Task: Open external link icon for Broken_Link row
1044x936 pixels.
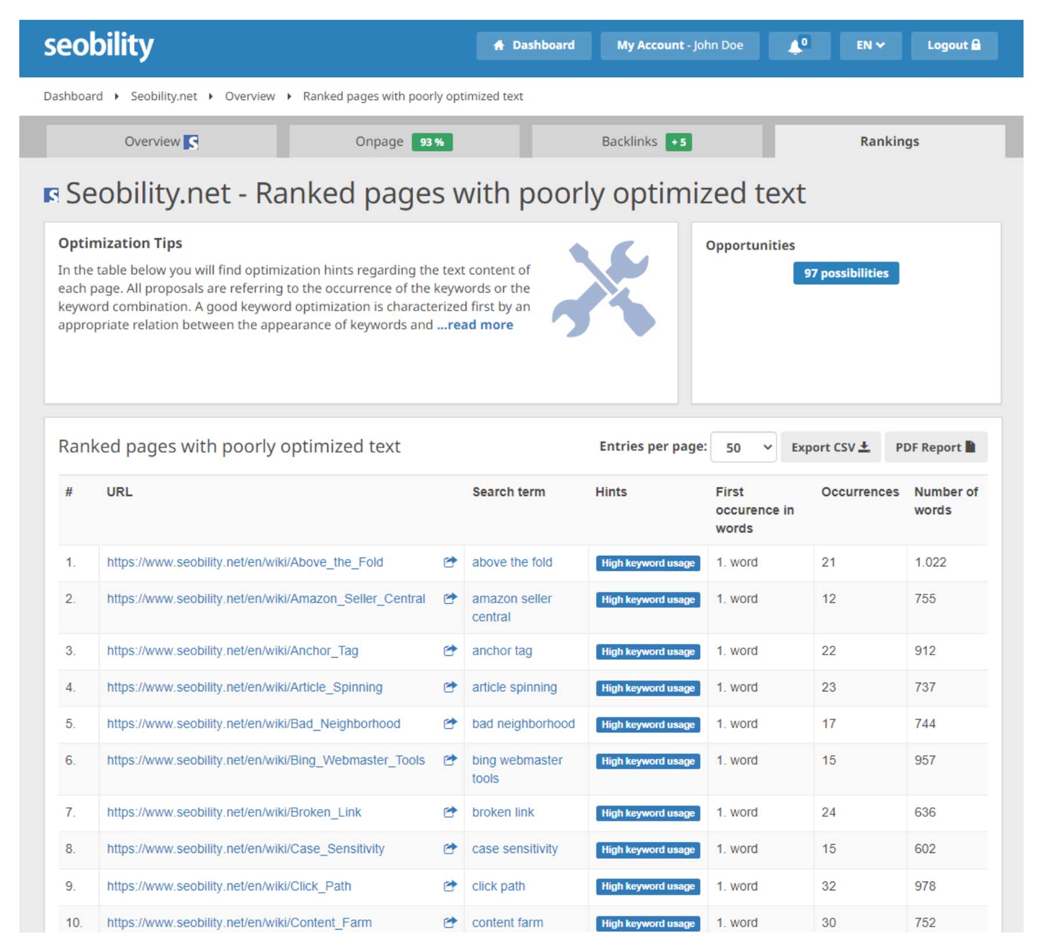Action: click(x=450, y=812)
